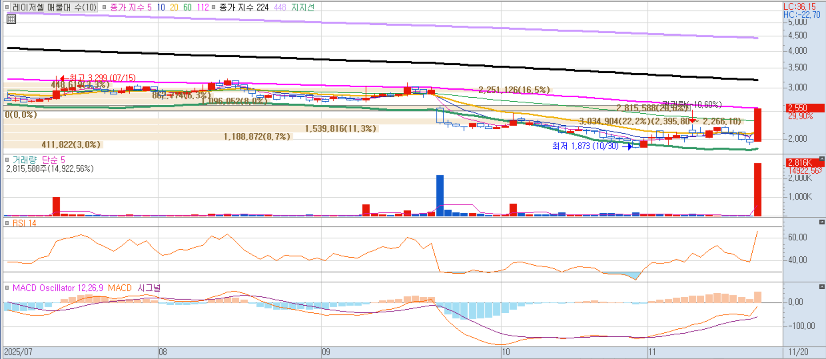Click the 시그널 signal legend label
This screenshot has width=826, height=359.
coord(149,288)
